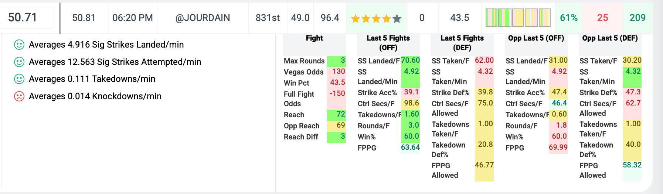
Task: Click the third gold rating star
Action: click(376, 18)
